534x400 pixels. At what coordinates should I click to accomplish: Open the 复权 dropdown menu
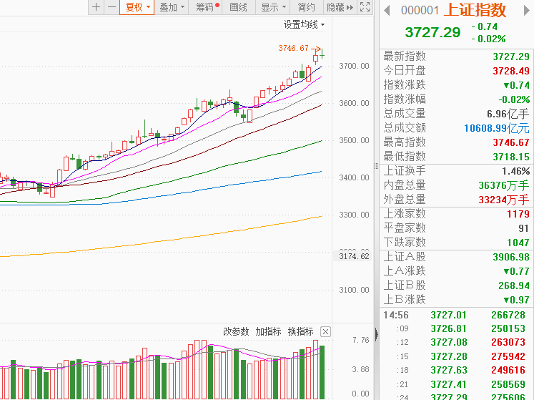(x=137, y=7)
